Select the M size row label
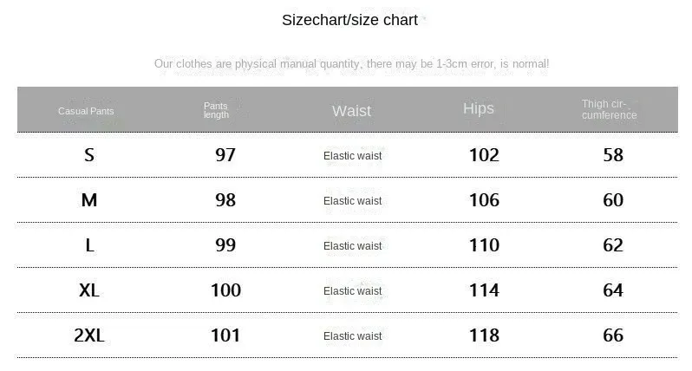 [89, 200]
